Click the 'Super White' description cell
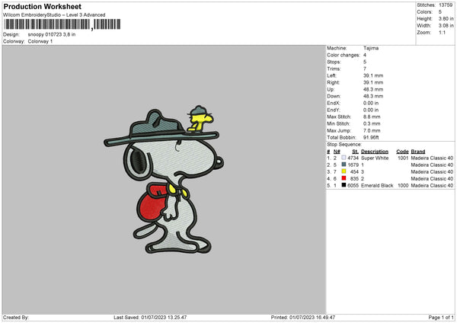 click(x=375, y=158)
